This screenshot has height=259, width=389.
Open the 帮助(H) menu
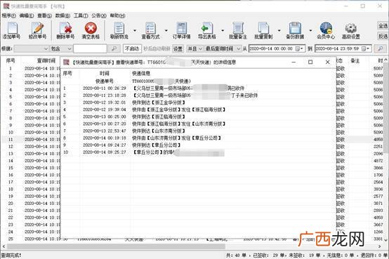point(117,15)
